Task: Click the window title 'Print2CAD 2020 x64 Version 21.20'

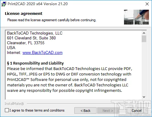Action: click(x=37, y=4)
